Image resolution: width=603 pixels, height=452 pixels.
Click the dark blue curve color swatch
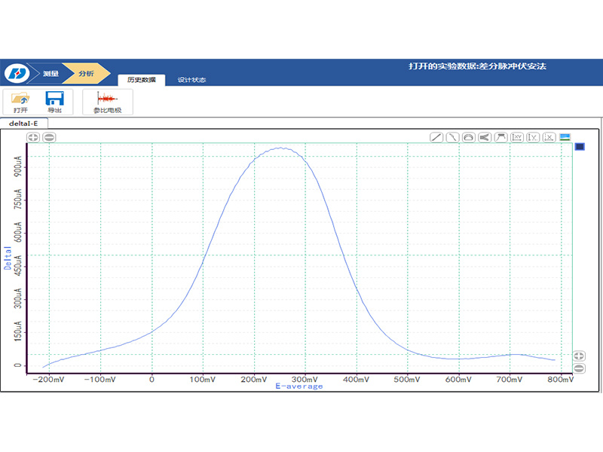[580, 147]
